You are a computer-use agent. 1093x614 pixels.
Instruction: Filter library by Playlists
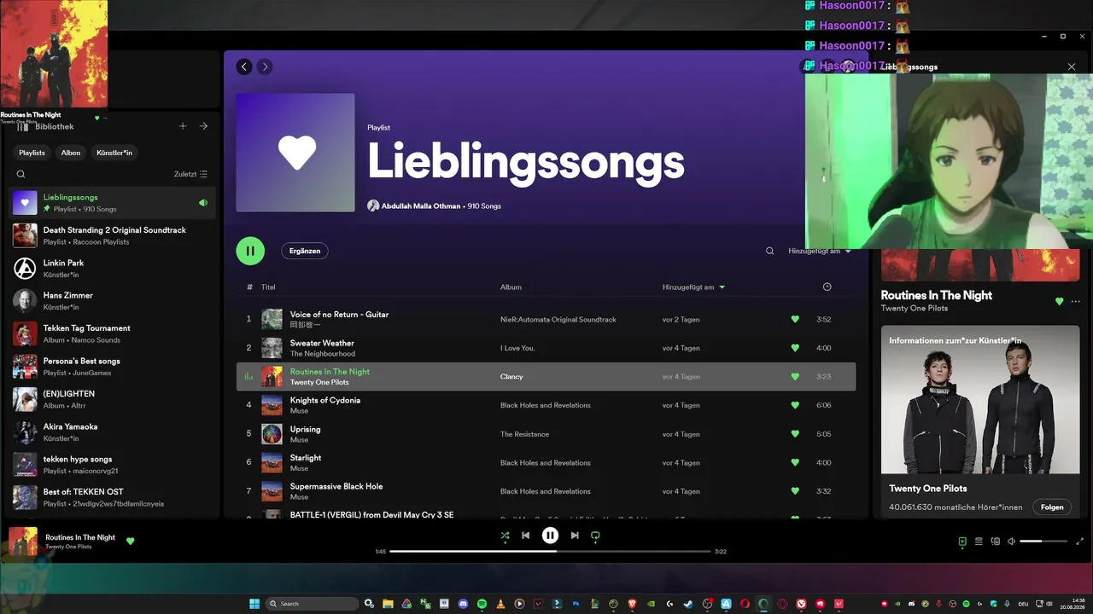(x=32, y=153)
